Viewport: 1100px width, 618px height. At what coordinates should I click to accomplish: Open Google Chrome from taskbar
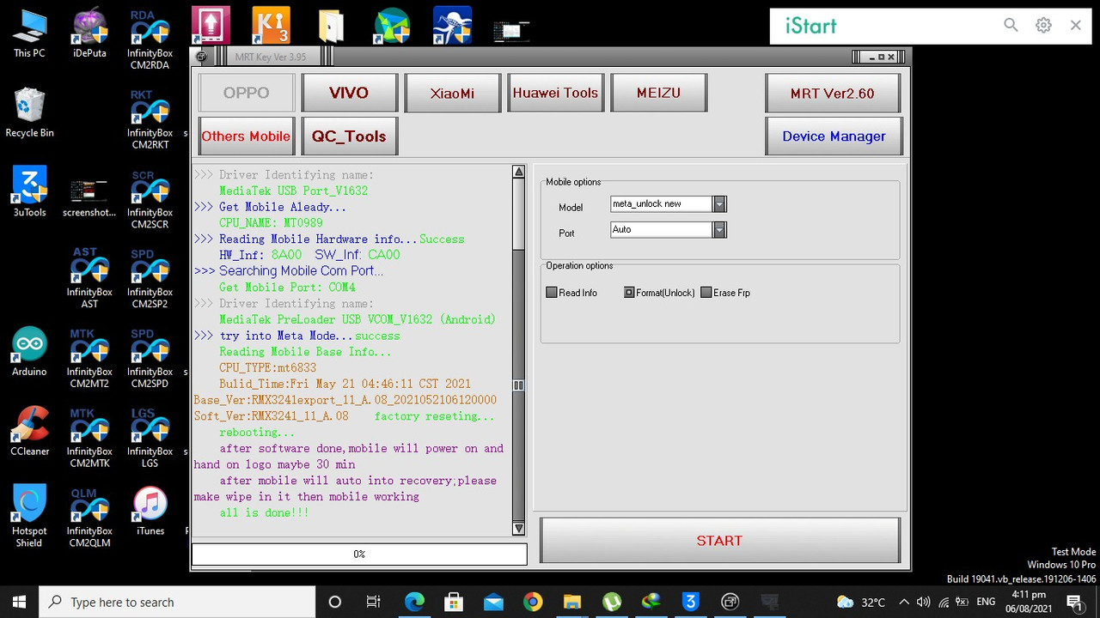(533, 602)
